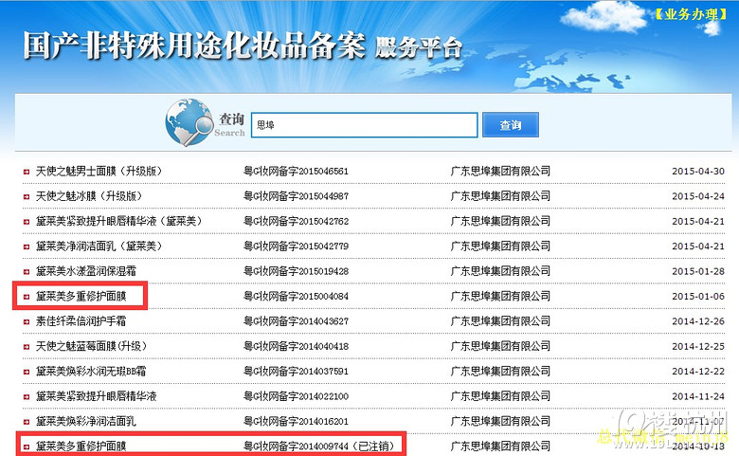Click red bullet icon beside 天使之魅冰膜

[27, 197]
